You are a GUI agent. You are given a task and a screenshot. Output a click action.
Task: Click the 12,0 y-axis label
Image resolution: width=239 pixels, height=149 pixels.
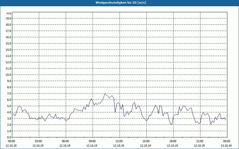(x=8, y=62)
